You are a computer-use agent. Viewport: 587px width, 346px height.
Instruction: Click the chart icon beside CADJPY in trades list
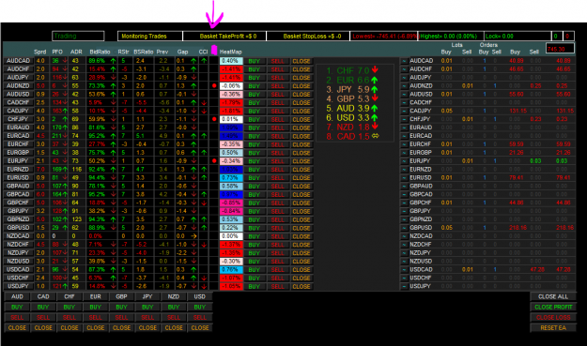[x=404, y=111]
